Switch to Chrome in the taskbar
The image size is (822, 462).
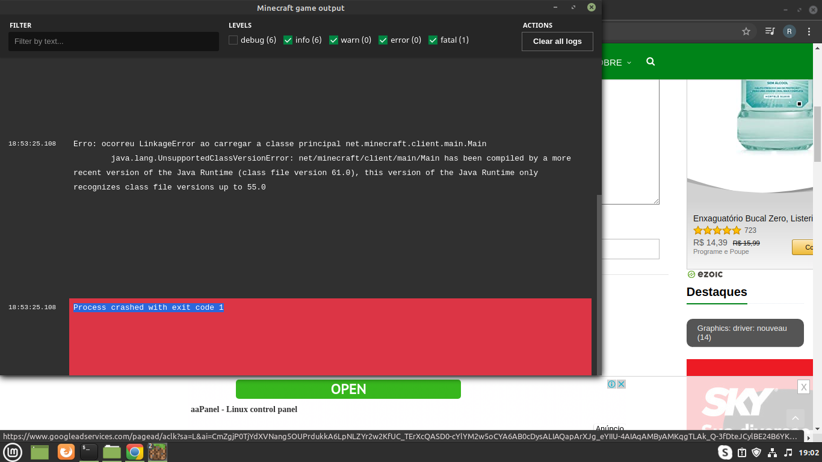pyautogui.click(x=135, y=452)
